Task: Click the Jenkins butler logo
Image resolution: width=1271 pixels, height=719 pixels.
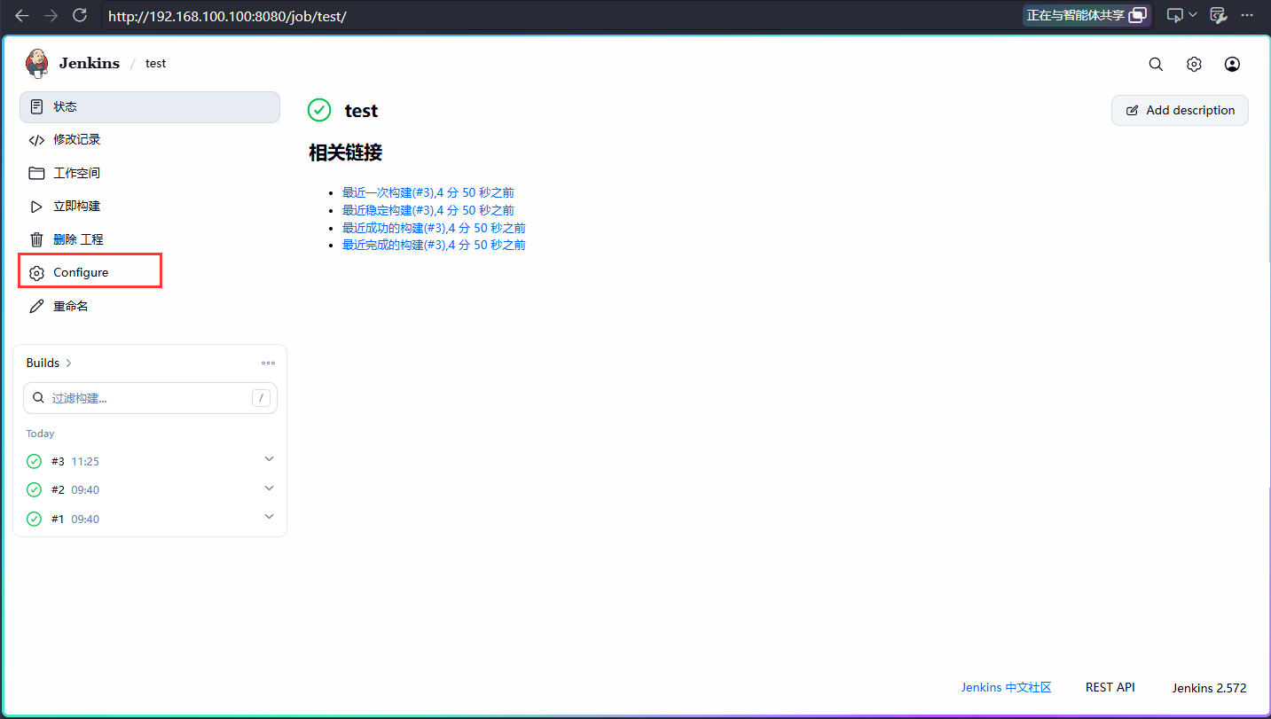Action: pos(37,64)
